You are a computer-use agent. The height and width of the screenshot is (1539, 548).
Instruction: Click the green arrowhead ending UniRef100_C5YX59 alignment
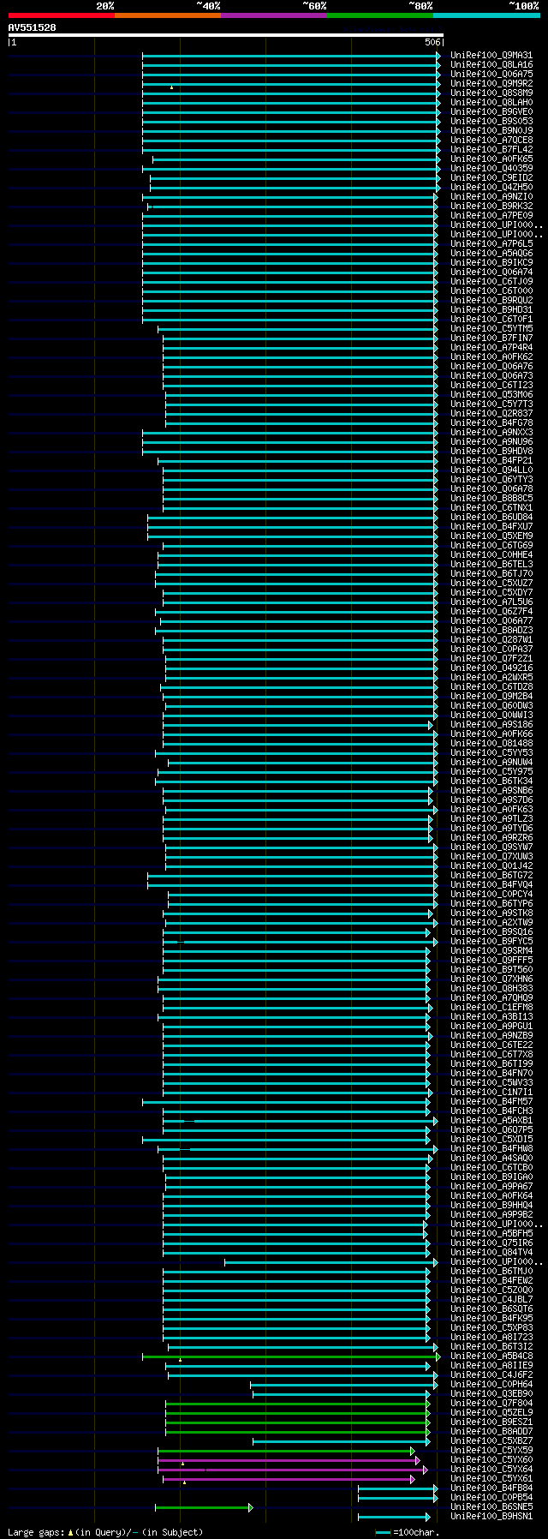click(413, 1451)
